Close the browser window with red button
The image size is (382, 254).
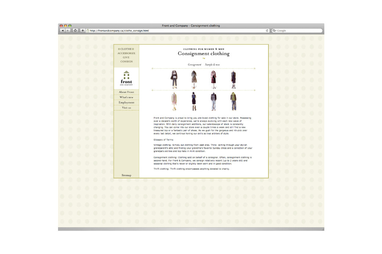[x=61, y=26]
